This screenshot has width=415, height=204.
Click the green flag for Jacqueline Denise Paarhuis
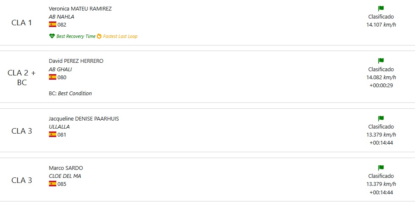point(381,118)
